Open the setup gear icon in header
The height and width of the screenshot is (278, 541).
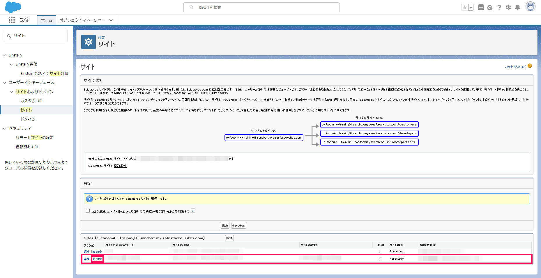(x=508, y=7)
